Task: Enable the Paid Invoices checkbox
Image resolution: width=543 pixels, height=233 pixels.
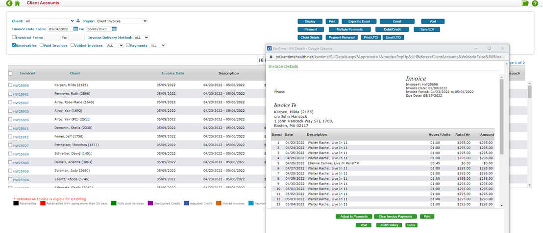Action: [42, 45]
